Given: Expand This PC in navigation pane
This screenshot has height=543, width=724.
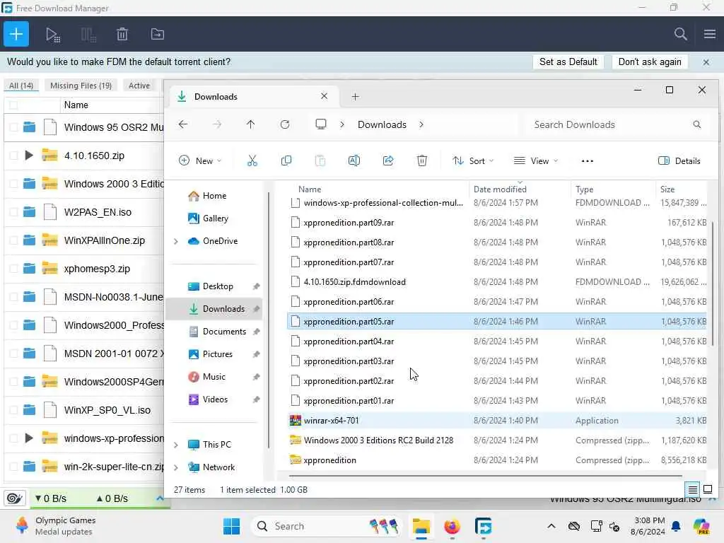Looking at the screenshot, I should [x=175, y=445].
